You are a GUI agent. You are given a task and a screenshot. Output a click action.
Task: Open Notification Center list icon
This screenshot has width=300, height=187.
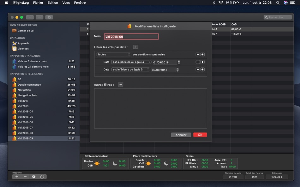(292, 3)
